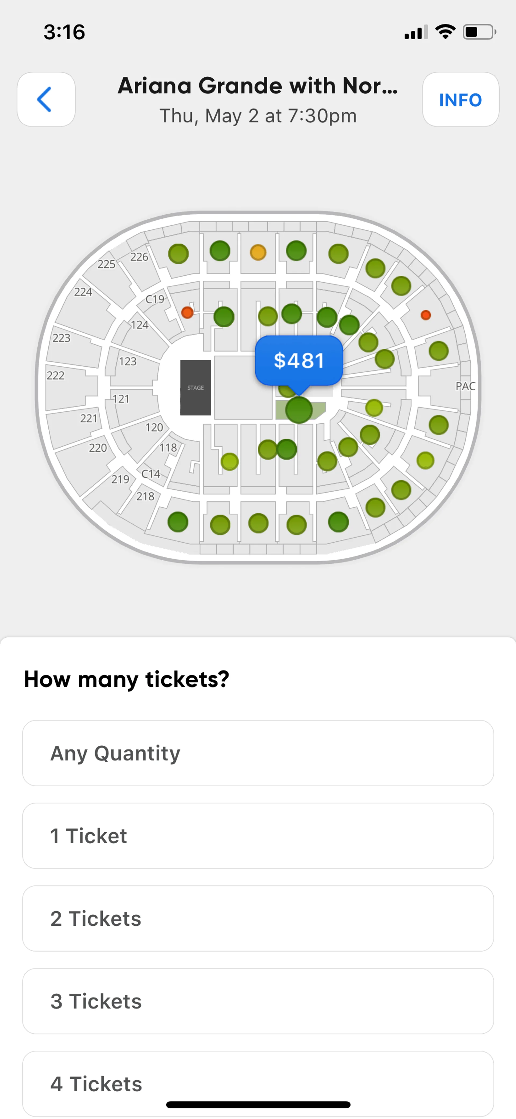
Task: Tap the Ariana Grande event title
Action: [x=258, y=86]
